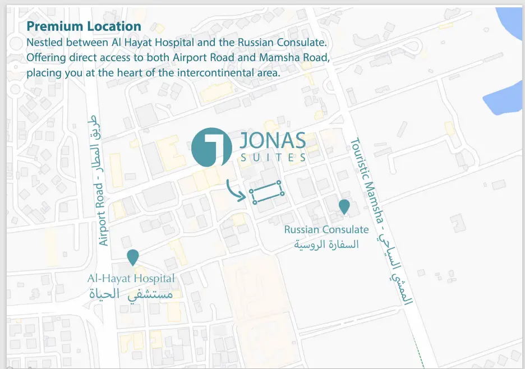
Task: Click the English "Russian Consulate" label
Action: (x=326, y=229)
